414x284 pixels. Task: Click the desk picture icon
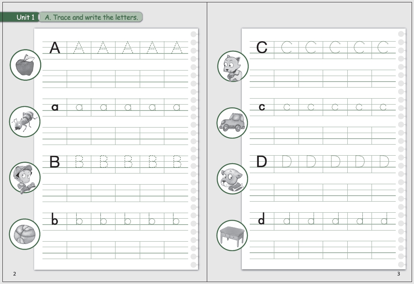(233, 235)
